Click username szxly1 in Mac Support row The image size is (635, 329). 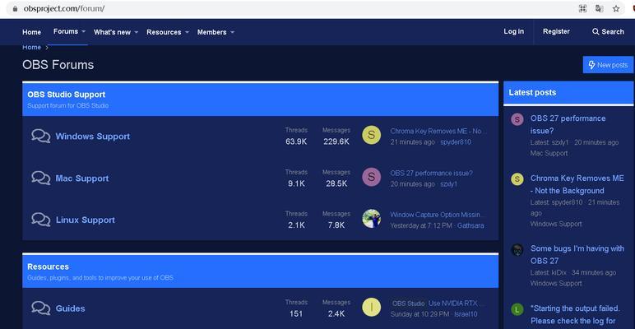click(449, 184)
